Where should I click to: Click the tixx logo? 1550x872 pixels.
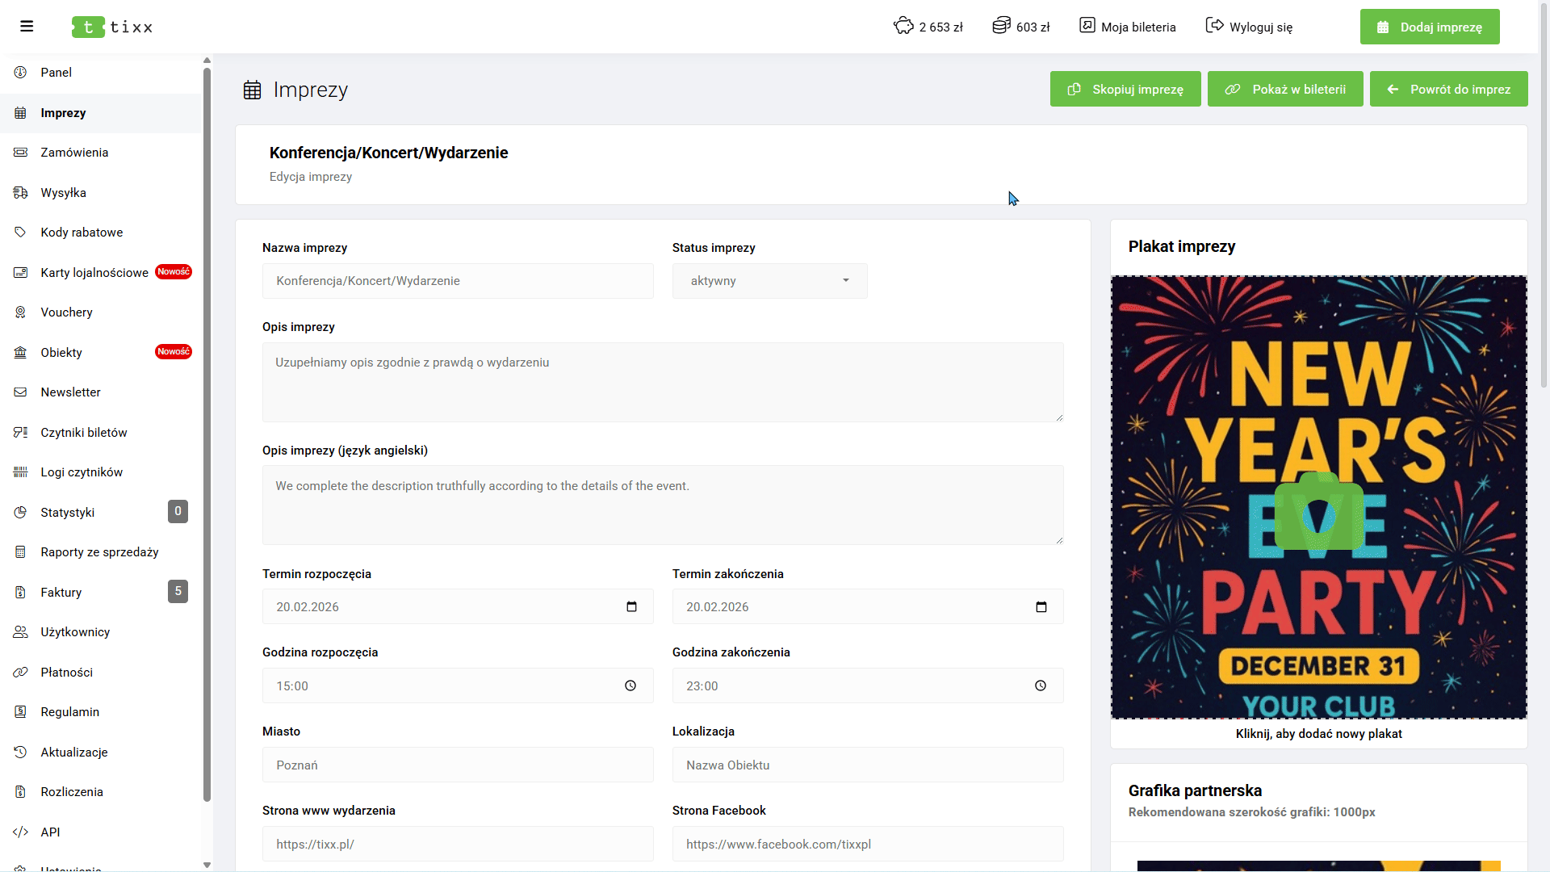112,27
